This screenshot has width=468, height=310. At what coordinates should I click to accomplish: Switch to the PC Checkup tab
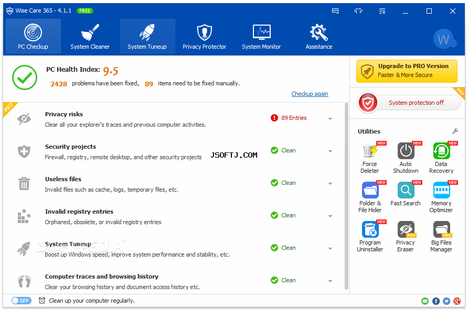point(33,36)
